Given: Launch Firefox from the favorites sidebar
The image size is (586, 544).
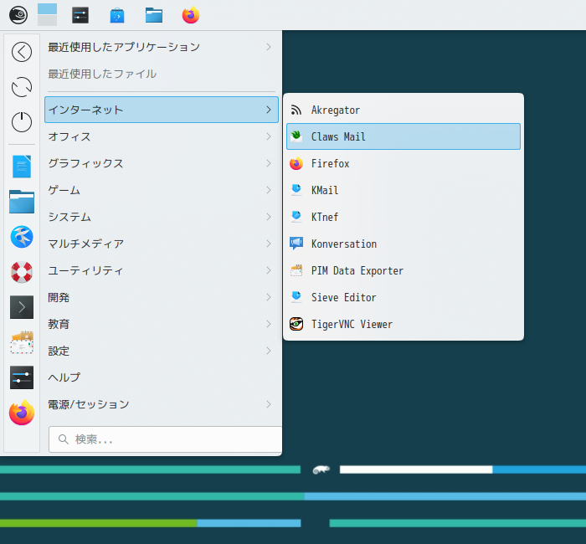Looking at the screenshot, I should [22, 413].
